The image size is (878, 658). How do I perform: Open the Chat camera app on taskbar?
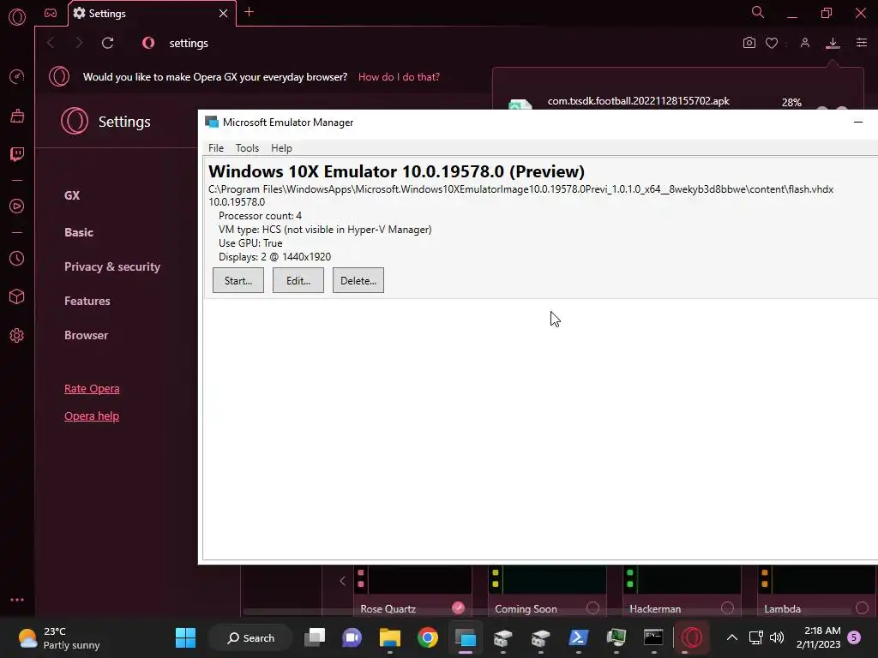(352, 637)
